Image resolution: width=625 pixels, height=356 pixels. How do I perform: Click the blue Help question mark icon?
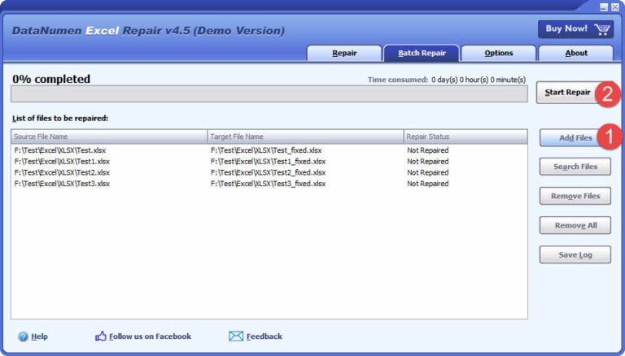(x=23, y=336)
